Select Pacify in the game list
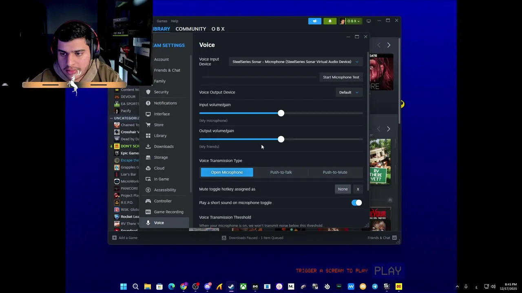This screenshot has height=293, width=522. 126,111
